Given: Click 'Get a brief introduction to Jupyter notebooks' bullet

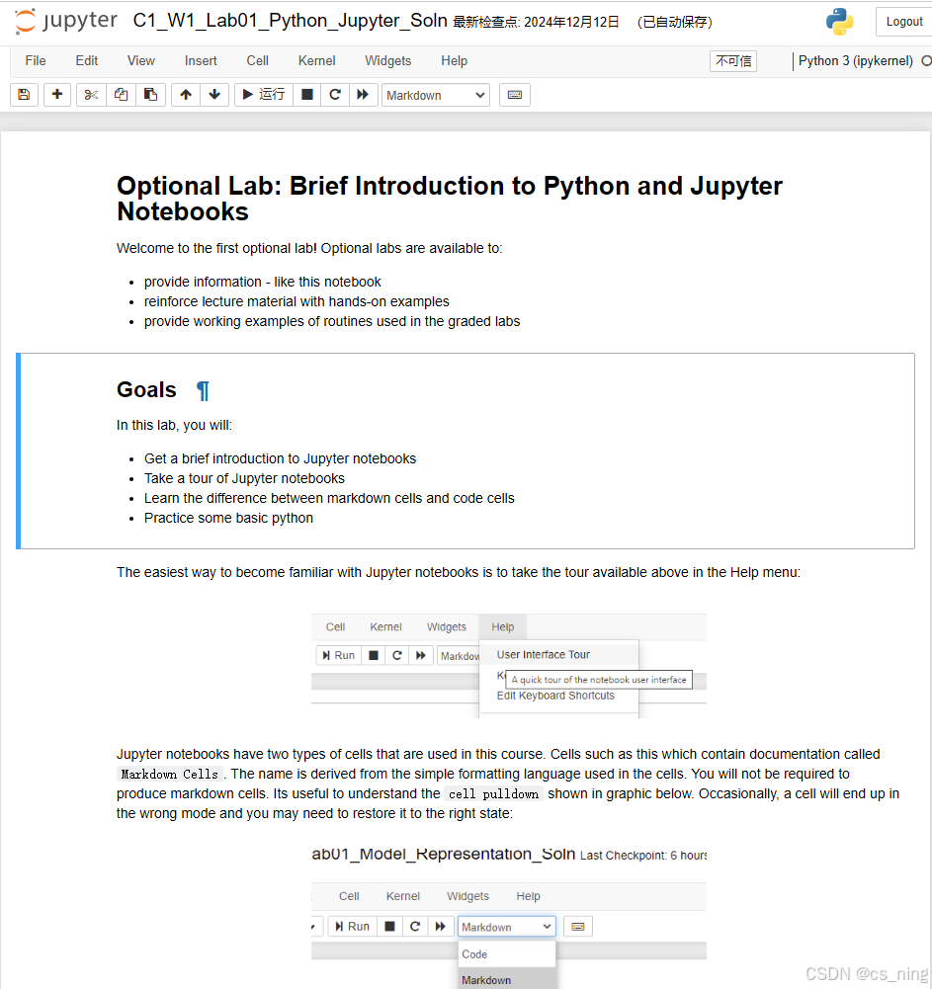Looking at the screenshot, I should point(280,458).
